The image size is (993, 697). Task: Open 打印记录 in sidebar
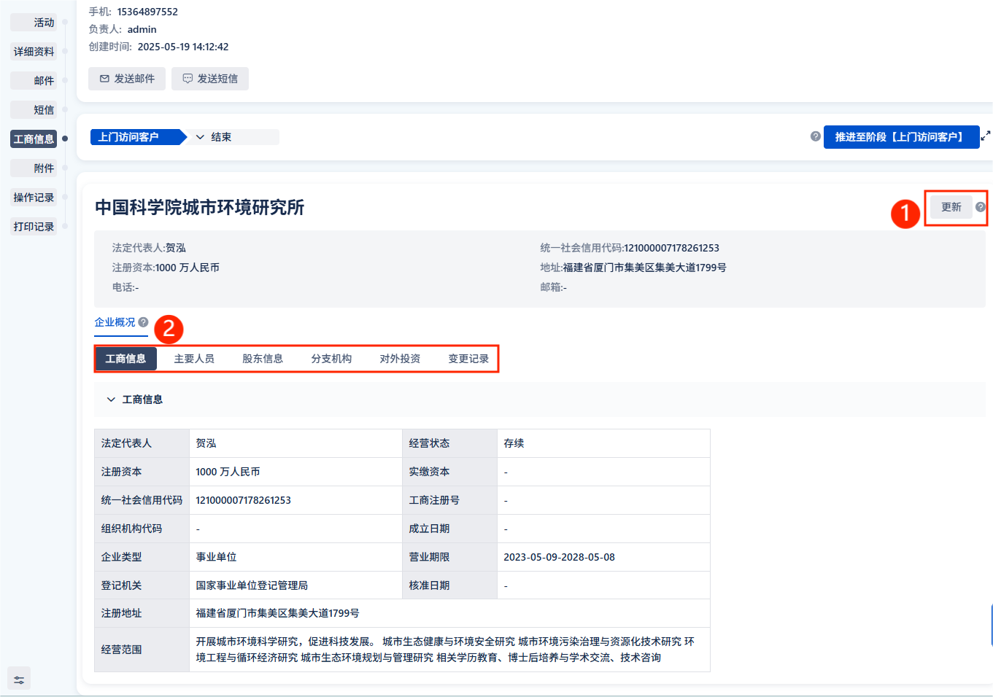point(34,227)
